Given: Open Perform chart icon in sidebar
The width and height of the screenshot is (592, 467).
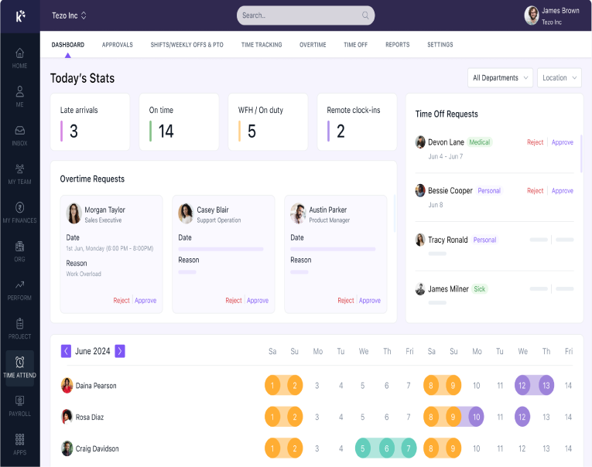Looking at the screenshot, I should (x=19, y=290).
